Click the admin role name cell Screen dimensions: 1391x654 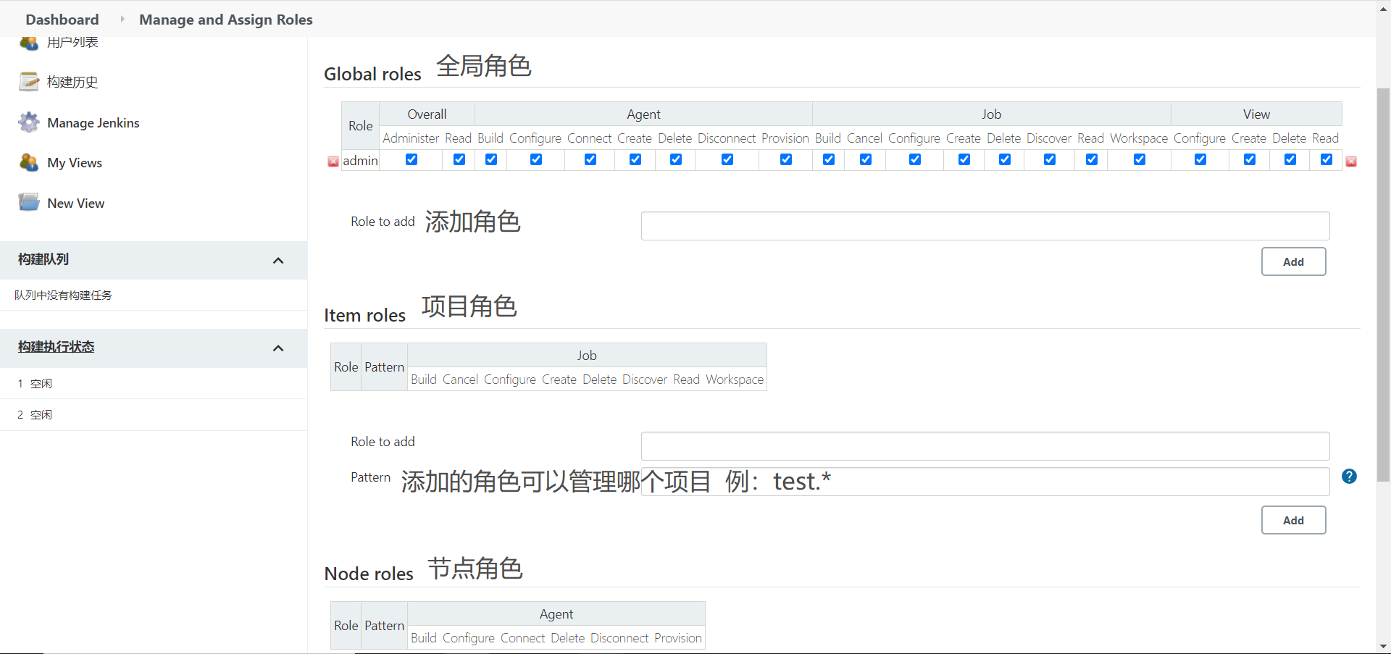click(361, 161)
